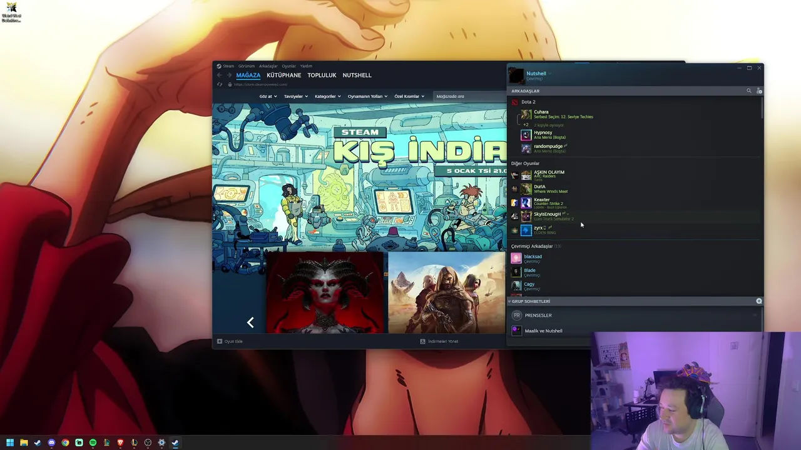The height and width of the screenshot is (450, 801).
Task: Open İndirmeleri Yönet downloads manager
Action: pos(439,341)
